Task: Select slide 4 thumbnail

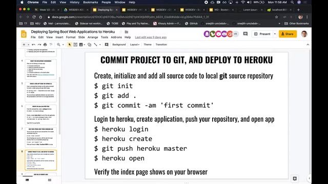Action: (x=40, y=70)
